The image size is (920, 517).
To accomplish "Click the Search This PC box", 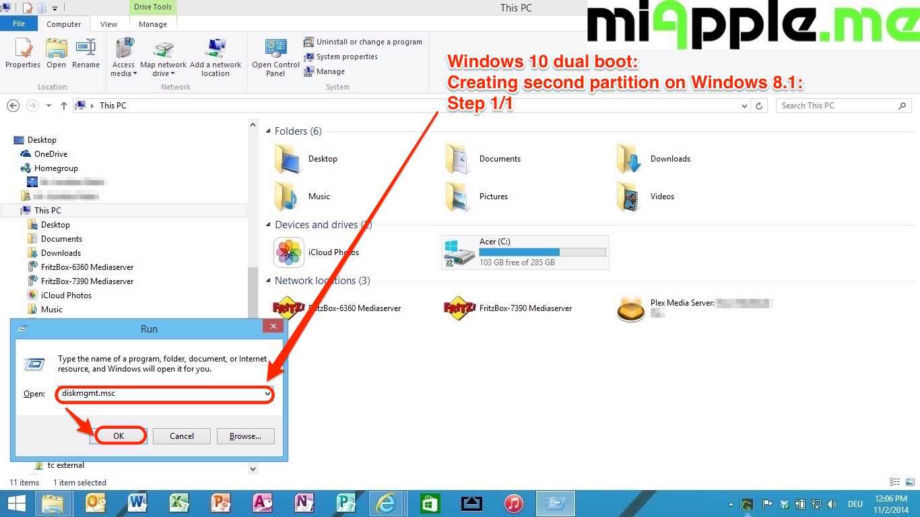I will tap(843, 106).
